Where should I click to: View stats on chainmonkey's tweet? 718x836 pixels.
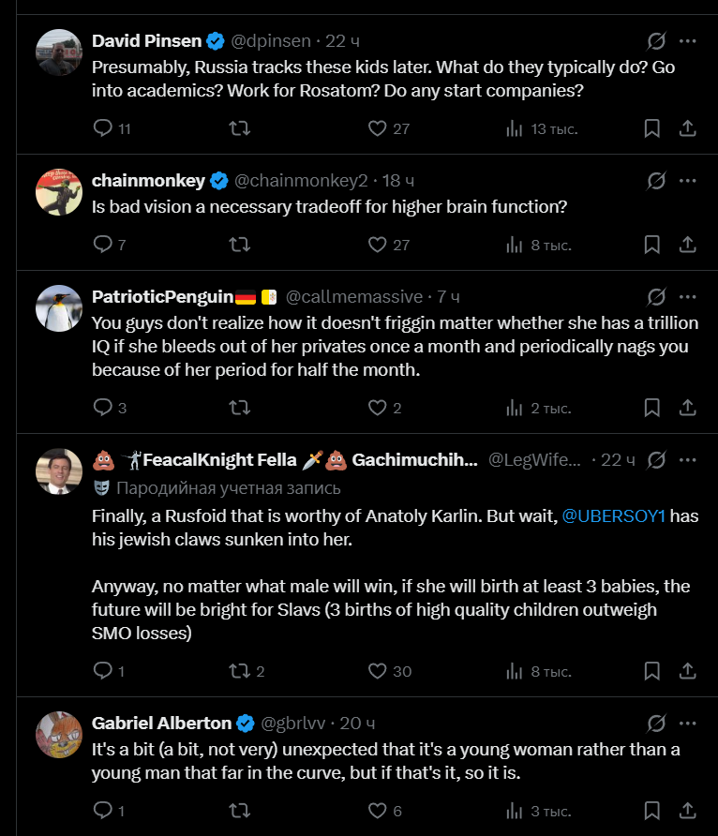point(538,245)
